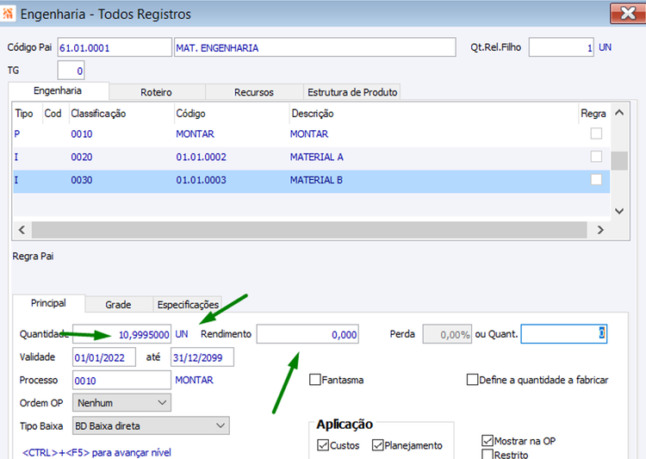This screenshot has height=459, width=646.
Task: Click the CTRL+F5 para avançar nível hint
Action: (x=96, y=452)
